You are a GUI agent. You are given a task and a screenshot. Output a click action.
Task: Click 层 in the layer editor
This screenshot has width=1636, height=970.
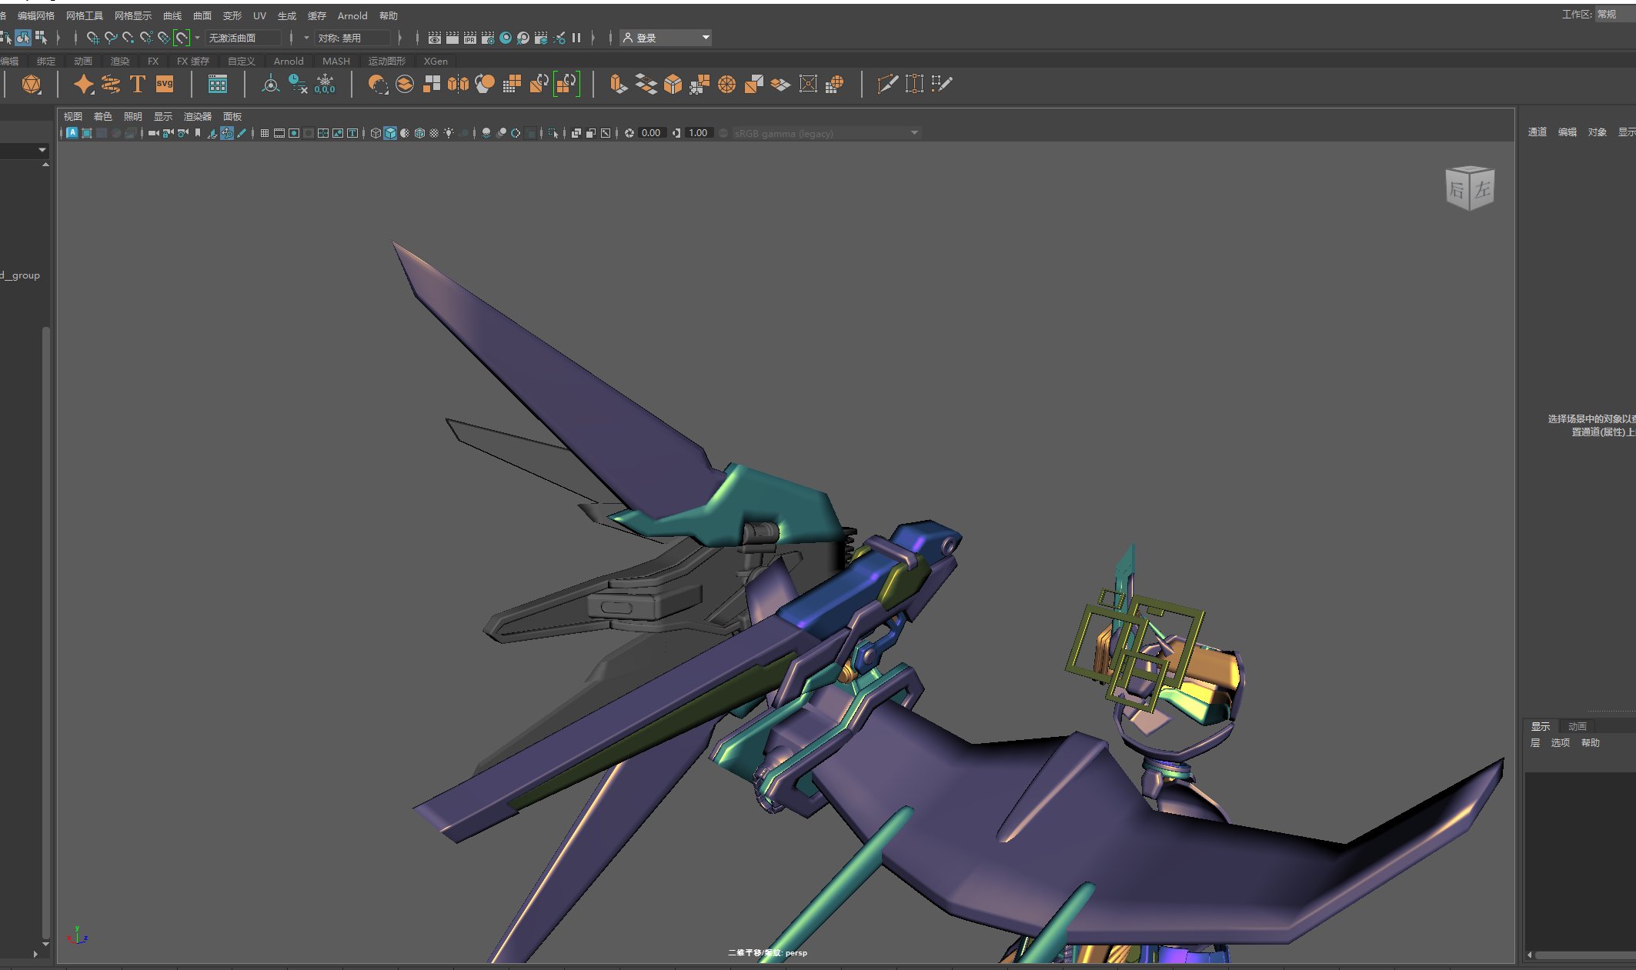1535,743
